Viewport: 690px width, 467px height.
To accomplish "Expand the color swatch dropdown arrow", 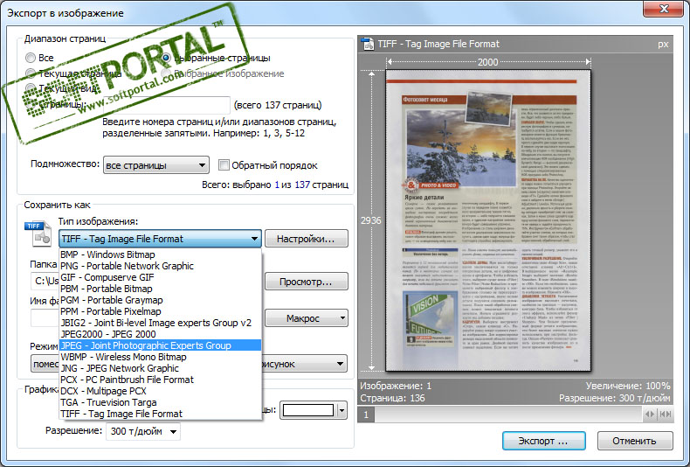I will click(x=342, y=410).
